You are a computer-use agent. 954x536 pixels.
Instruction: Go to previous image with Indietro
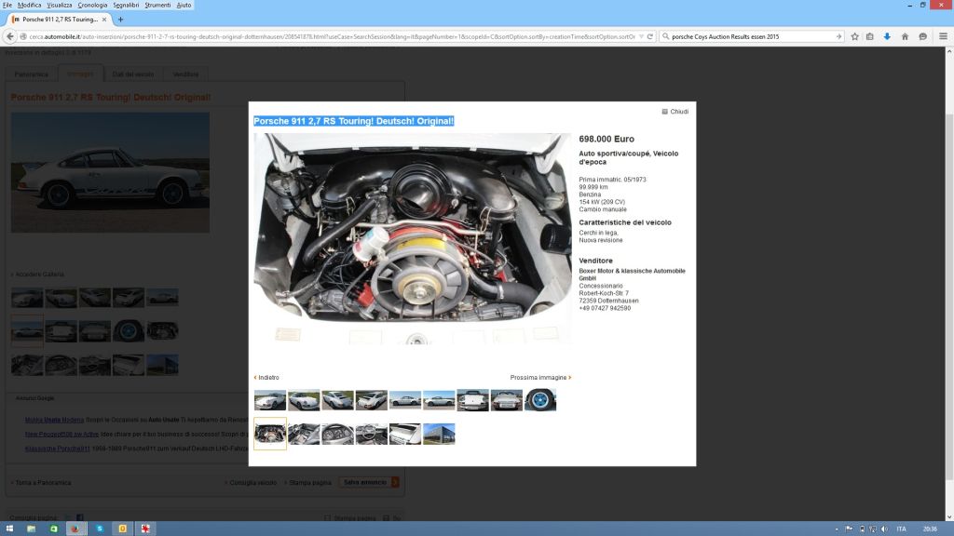point(266,378)
